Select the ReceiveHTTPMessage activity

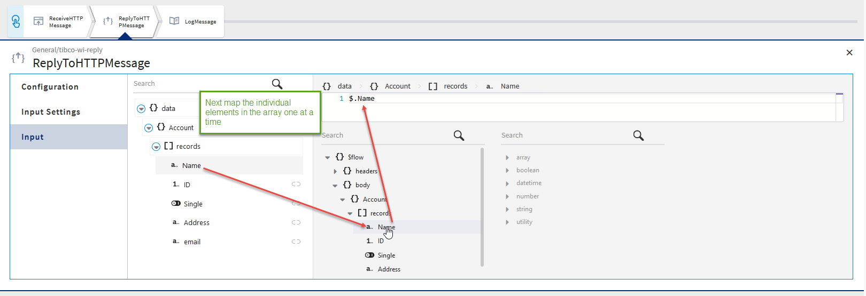[x=58, y=21]
